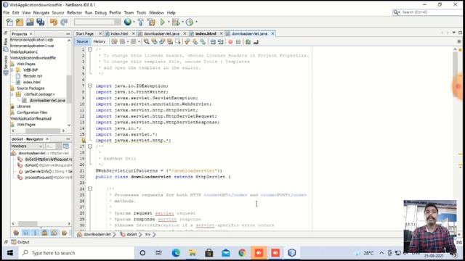Image resolution: width=465 pixels, height=261 pixels.
Task: Open the Navigate menu
Action: (41, 13)
